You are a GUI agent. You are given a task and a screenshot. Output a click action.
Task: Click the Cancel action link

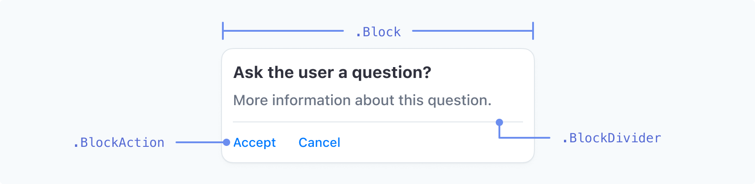point(319,143)
